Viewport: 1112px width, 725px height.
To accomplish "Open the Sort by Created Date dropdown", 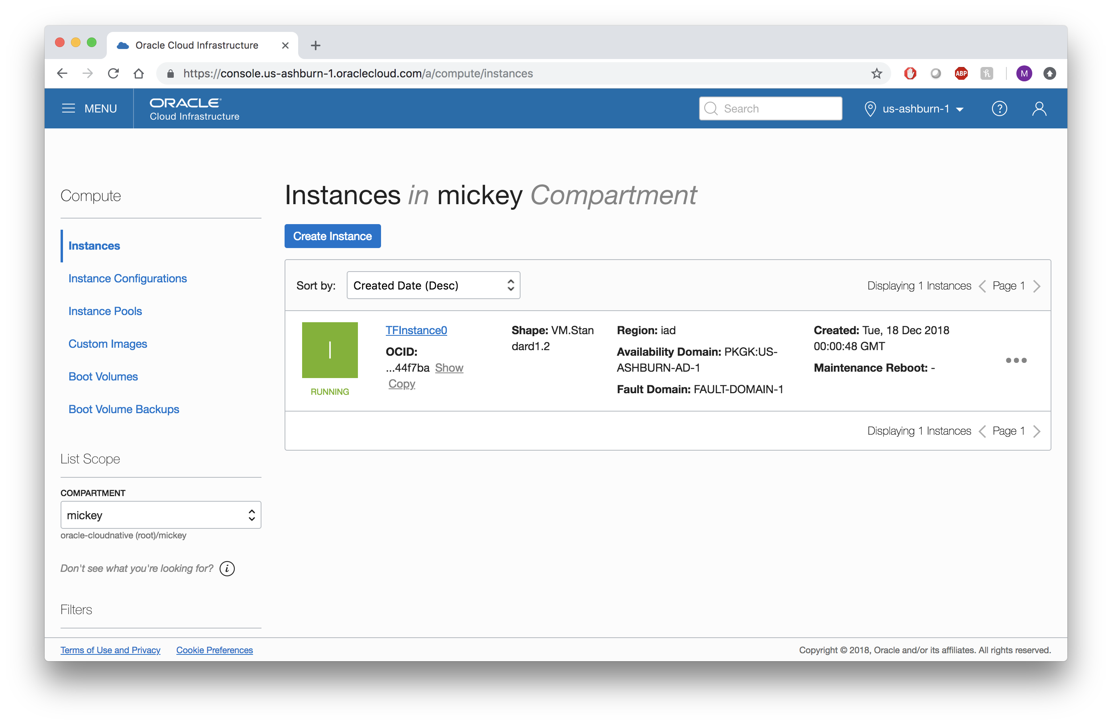I will point(433,285).
